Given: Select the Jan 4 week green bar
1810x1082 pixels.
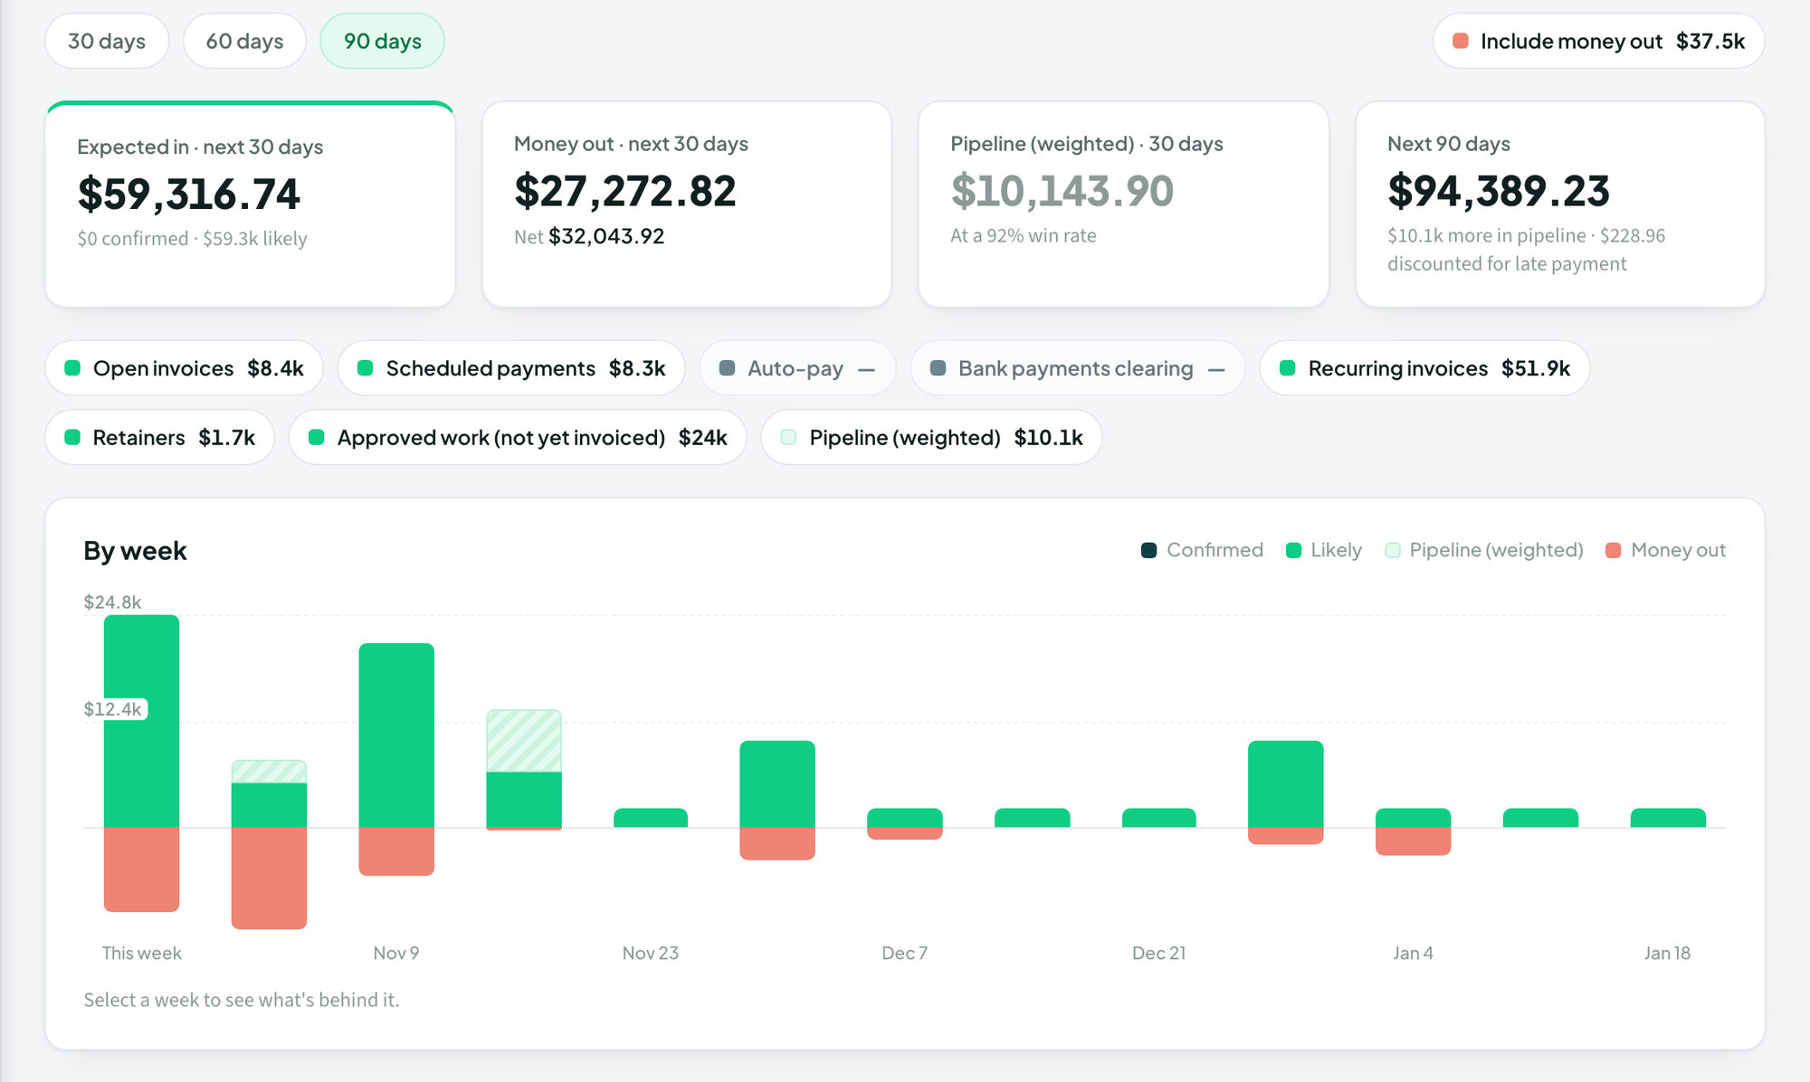Looking at the screenshot, I should [1414, 818].
